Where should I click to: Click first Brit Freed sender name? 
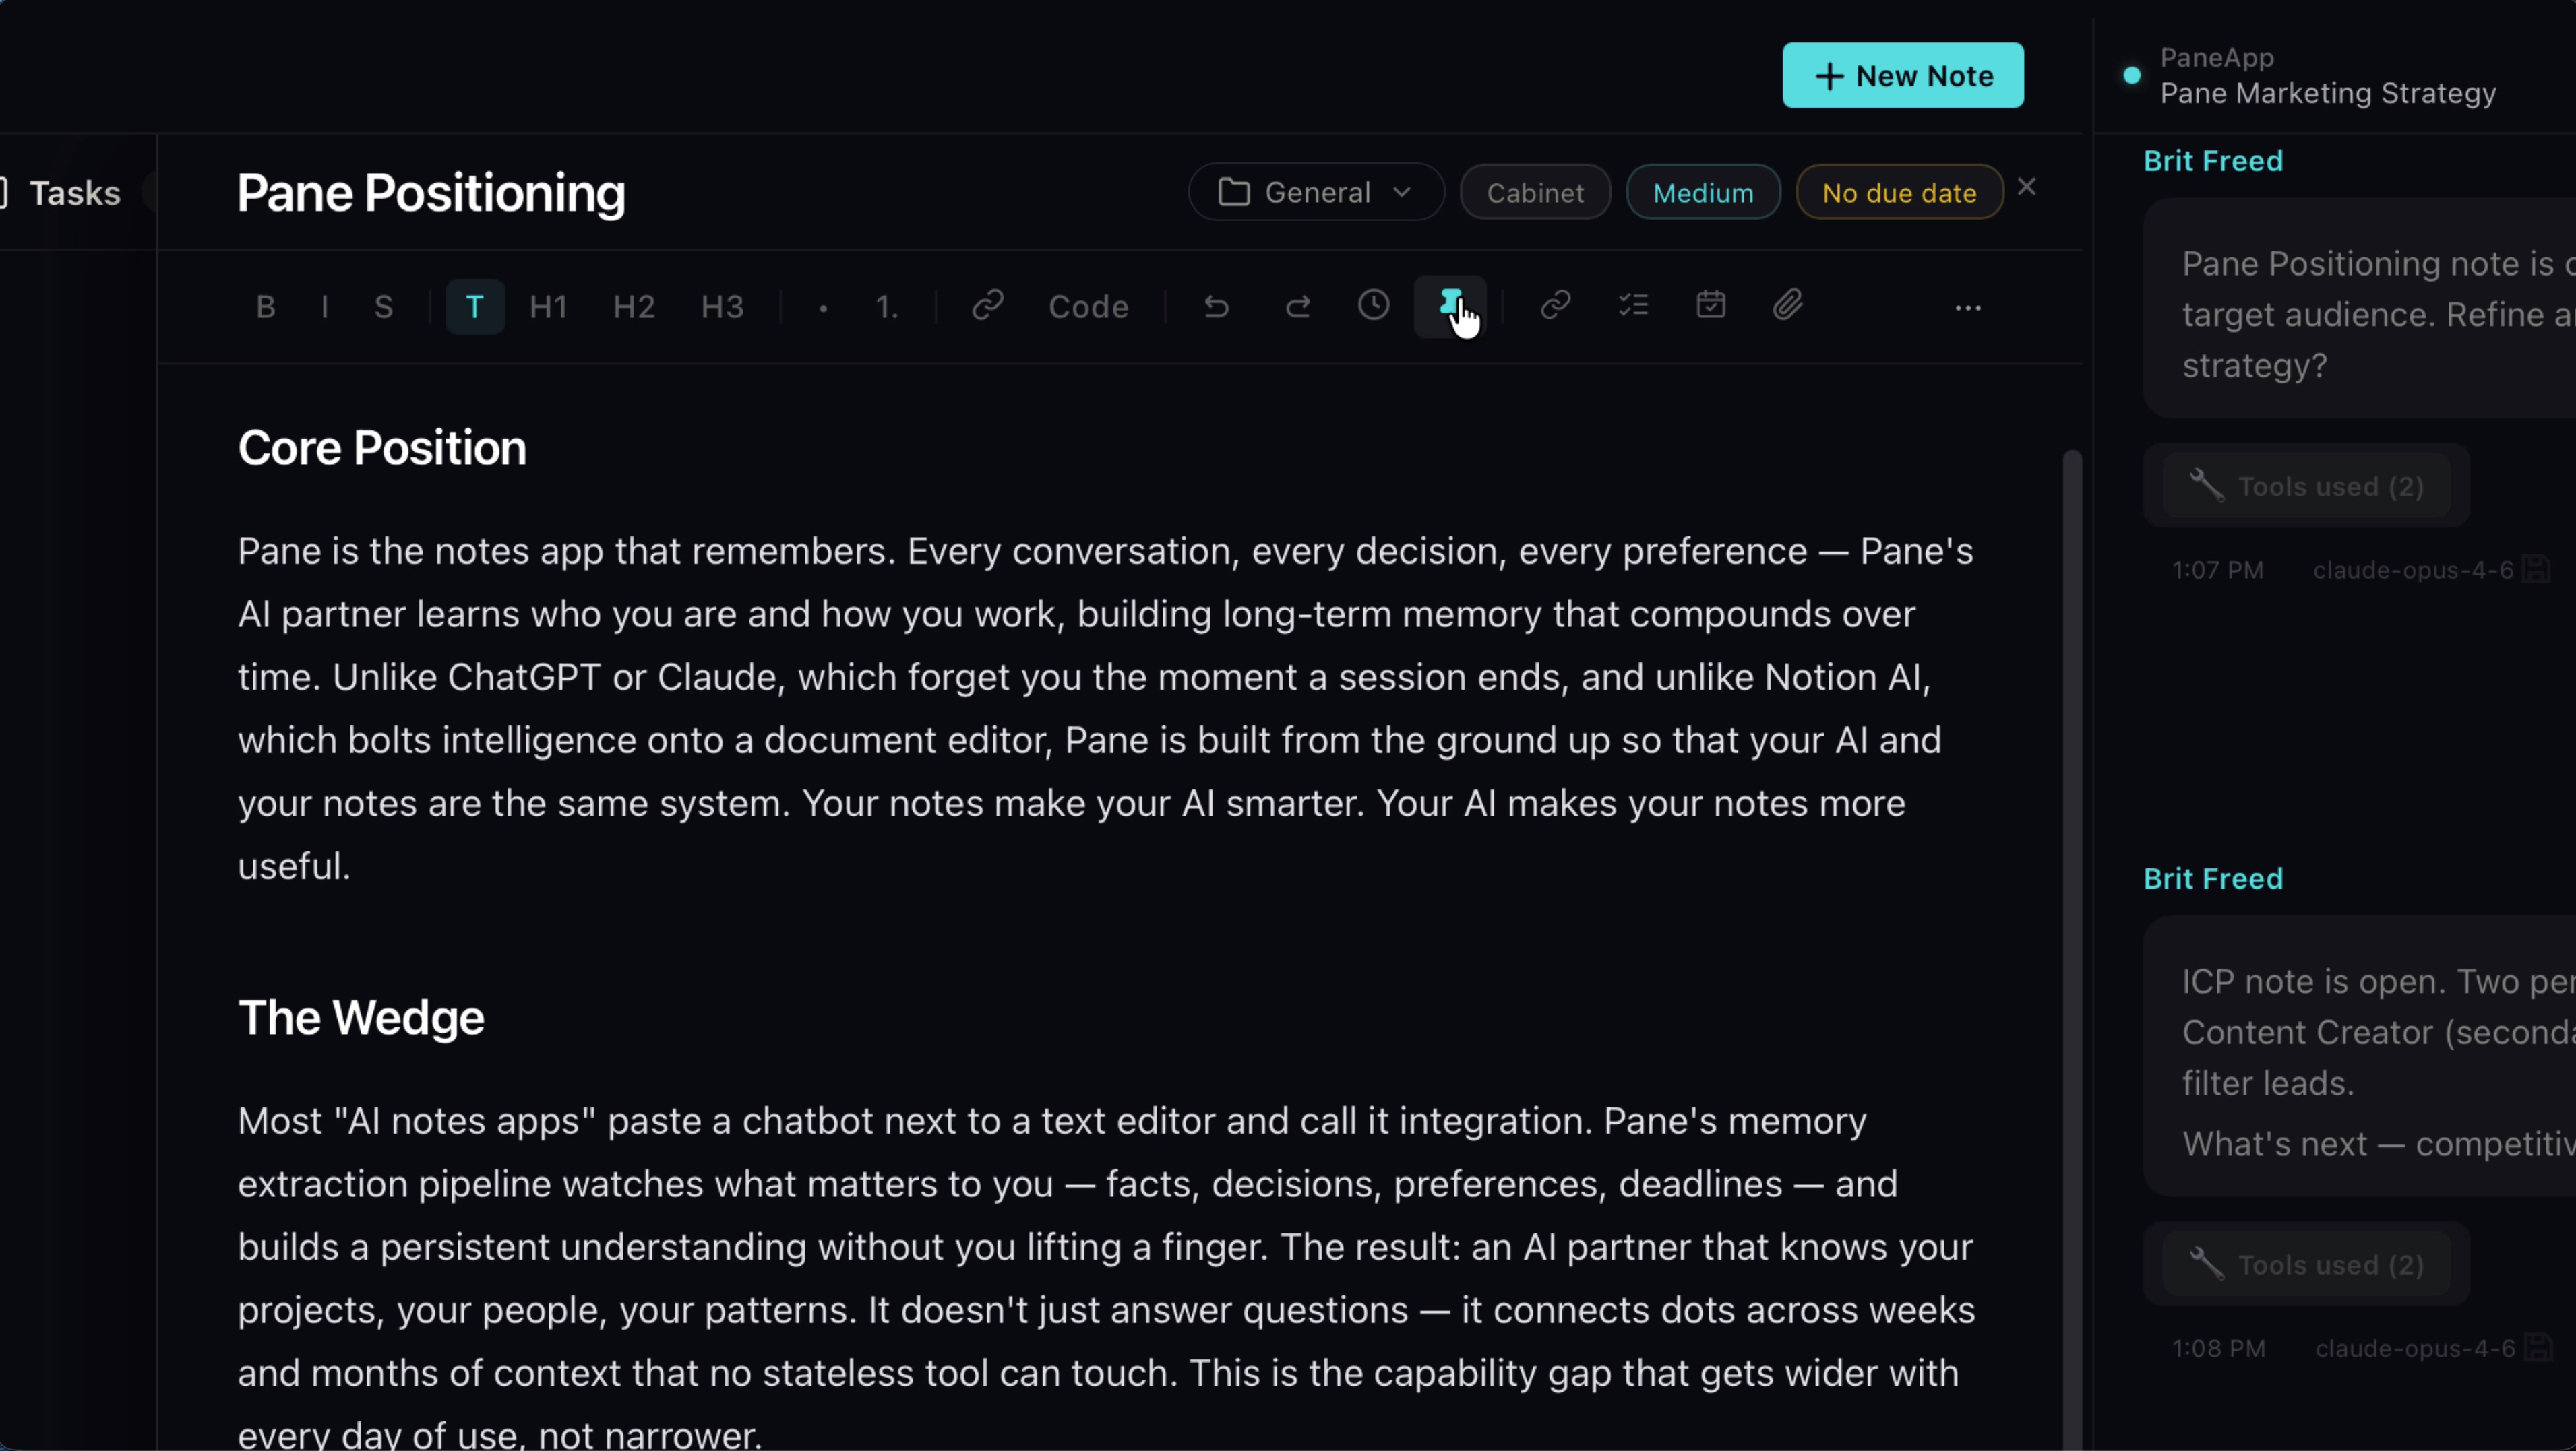click(x=2213, y=161)
